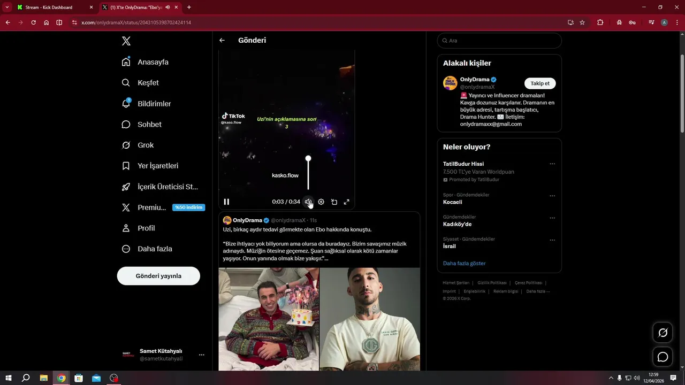Click the back arrow beside Gönderi
Viewport: 685px width, 385px height.
(x=222, y=40)
